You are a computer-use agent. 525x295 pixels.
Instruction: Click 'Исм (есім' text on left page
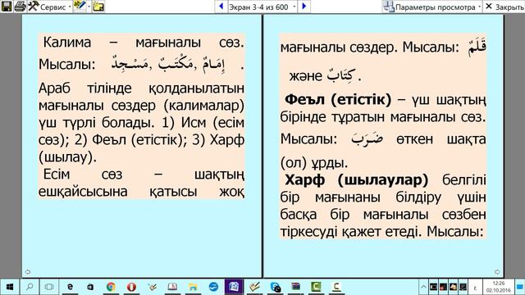[213, 123]
